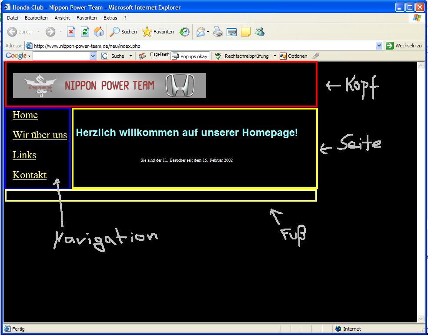Click the Stop loading icon
Image resolution: width=428 pixels, height=335 pixels.
[71, 32]
